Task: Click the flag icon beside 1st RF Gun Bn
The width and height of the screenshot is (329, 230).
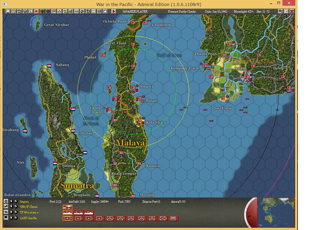Action: [6, 218]
